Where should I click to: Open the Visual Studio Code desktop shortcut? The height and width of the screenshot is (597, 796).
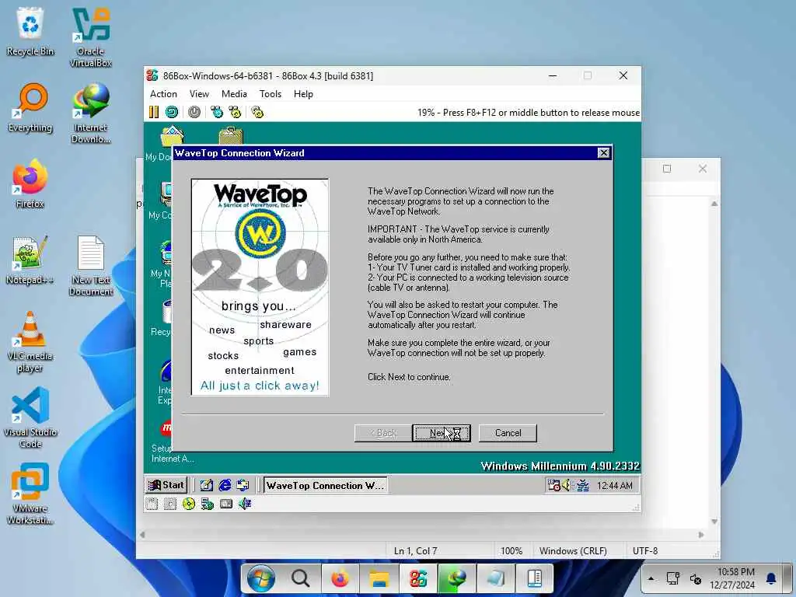click(x=30, y=417)
